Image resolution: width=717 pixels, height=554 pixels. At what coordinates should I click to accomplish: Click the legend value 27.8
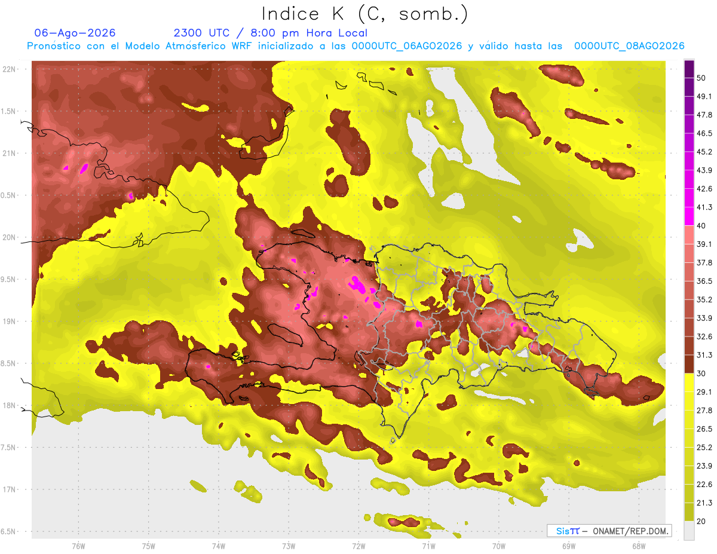click(704, 410)
